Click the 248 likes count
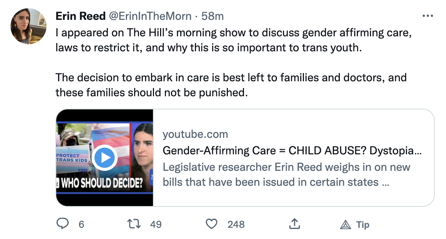This screenshot has height=239, width=446. [236, 224]
